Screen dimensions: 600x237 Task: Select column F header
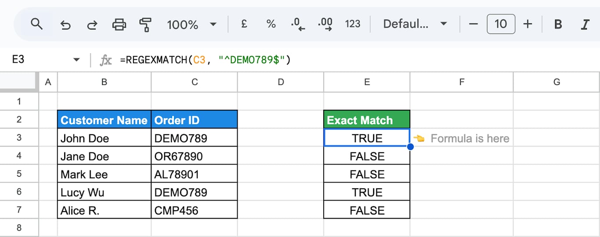click(x=462, y=82)
